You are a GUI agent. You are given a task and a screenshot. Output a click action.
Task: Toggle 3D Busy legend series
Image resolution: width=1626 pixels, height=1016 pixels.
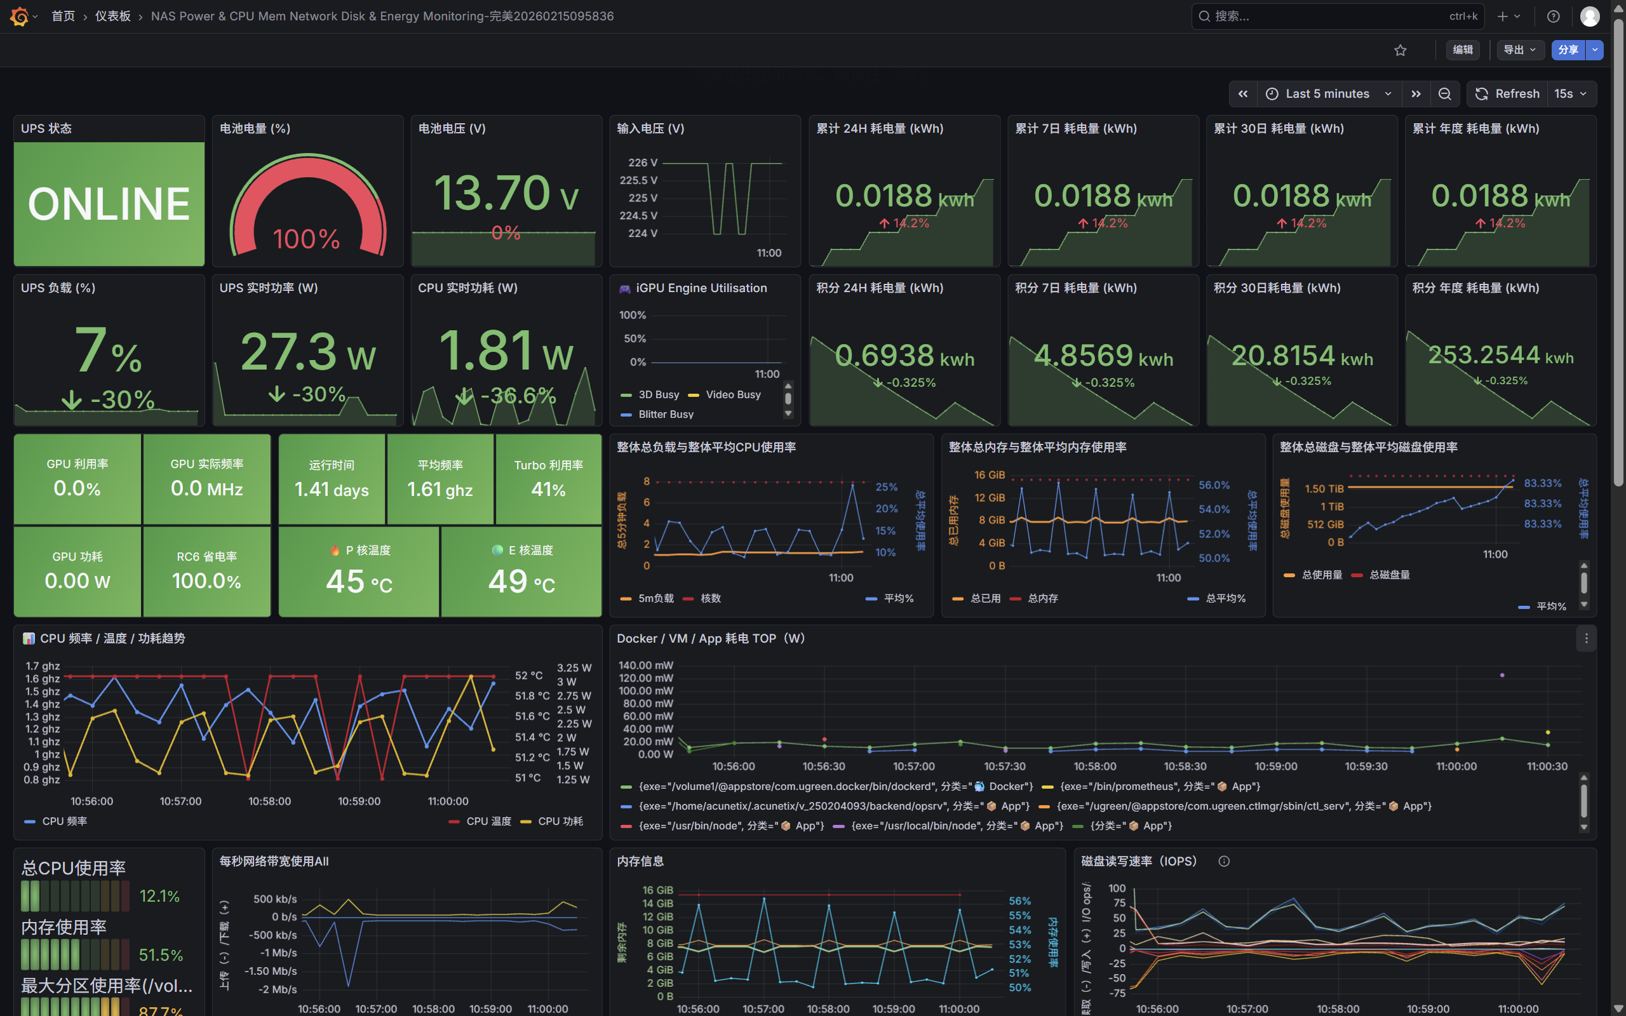tap(658, 394)
